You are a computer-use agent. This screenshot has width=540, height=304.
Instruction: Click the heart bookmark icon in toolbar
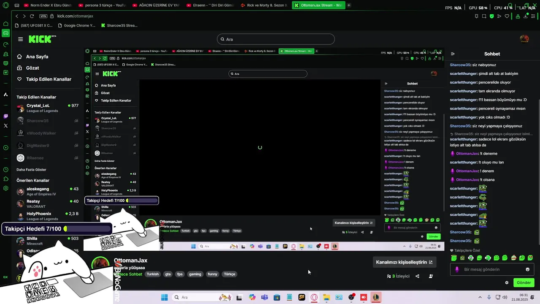(x=507, y=16)
